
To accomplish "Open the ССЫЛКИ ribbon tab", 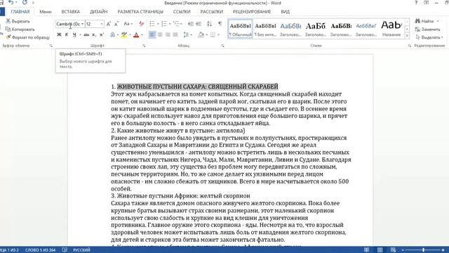I will click(182, 12).
